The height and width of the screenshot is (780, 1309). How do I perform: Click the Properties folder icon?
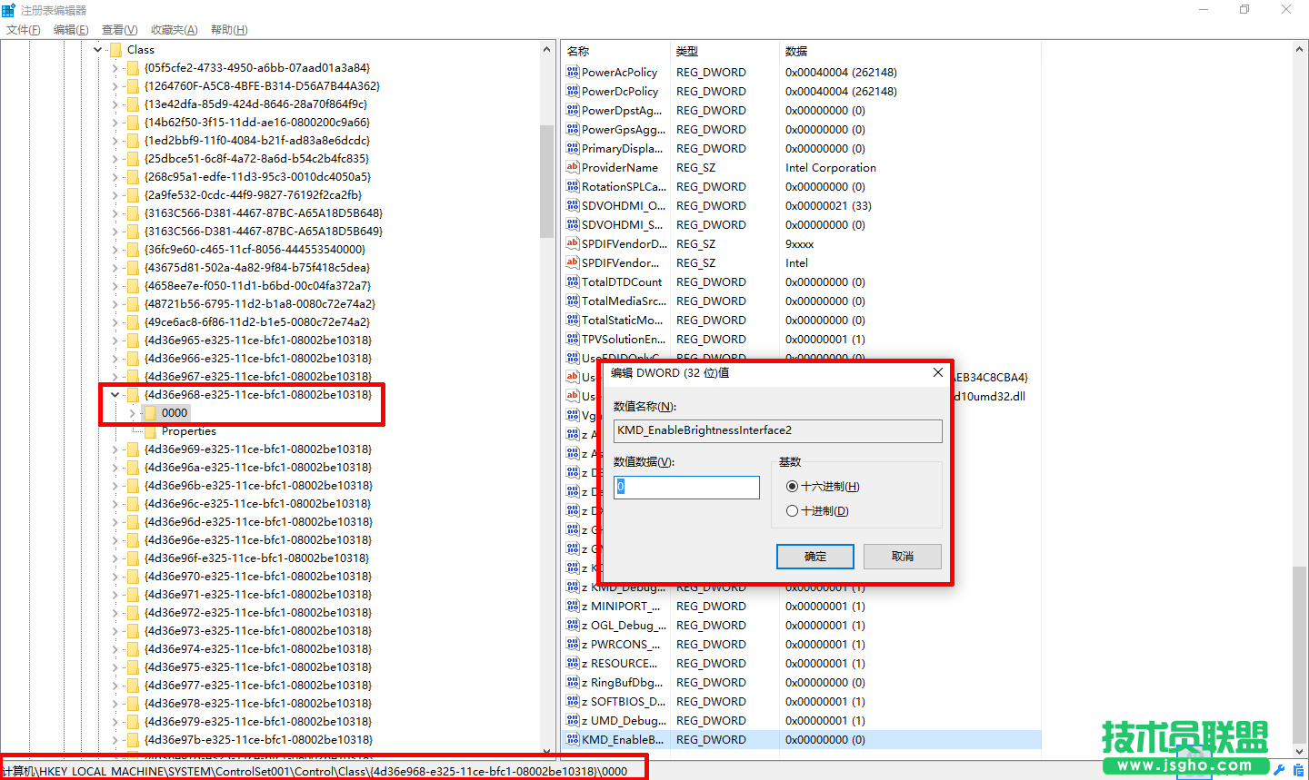click(150, 430)
